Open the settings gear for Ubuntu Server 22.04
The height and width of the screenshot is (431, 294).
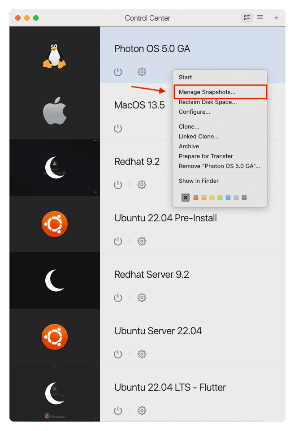coord(142,354)
